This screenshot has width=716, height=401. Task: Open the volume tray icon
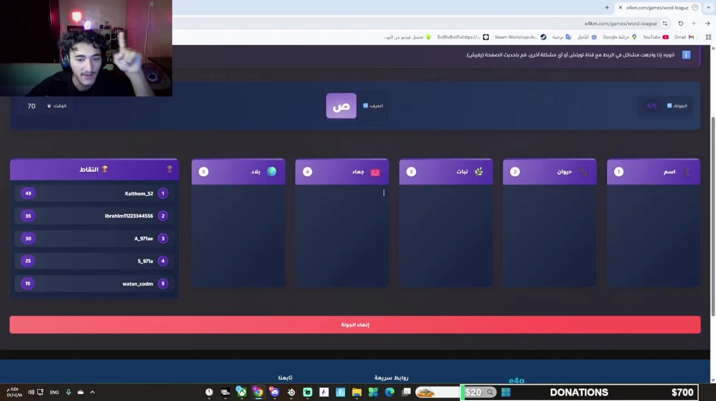tap(31, 392)
